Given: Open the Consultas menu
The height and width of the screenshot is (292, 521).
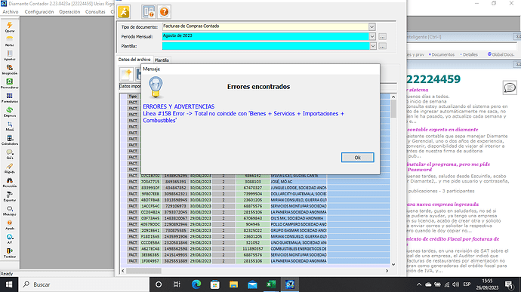Looking at the screenshot, I should pos(95,11).
